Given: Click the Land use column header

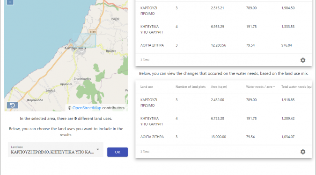Looking at the screenshot, I should coord(147,87).
